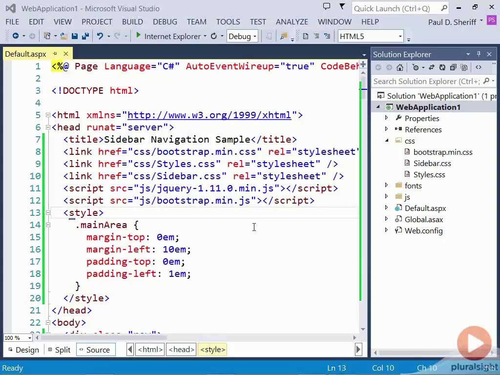The height and width of the screenshot is (375, 500).
Task: Collapse the html element outlining at line 5
Action: (48, 115)
